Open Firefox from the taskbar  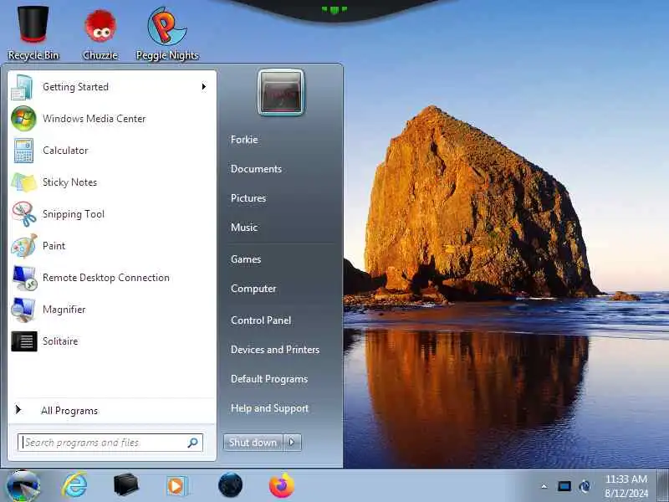tap(282, 485)
